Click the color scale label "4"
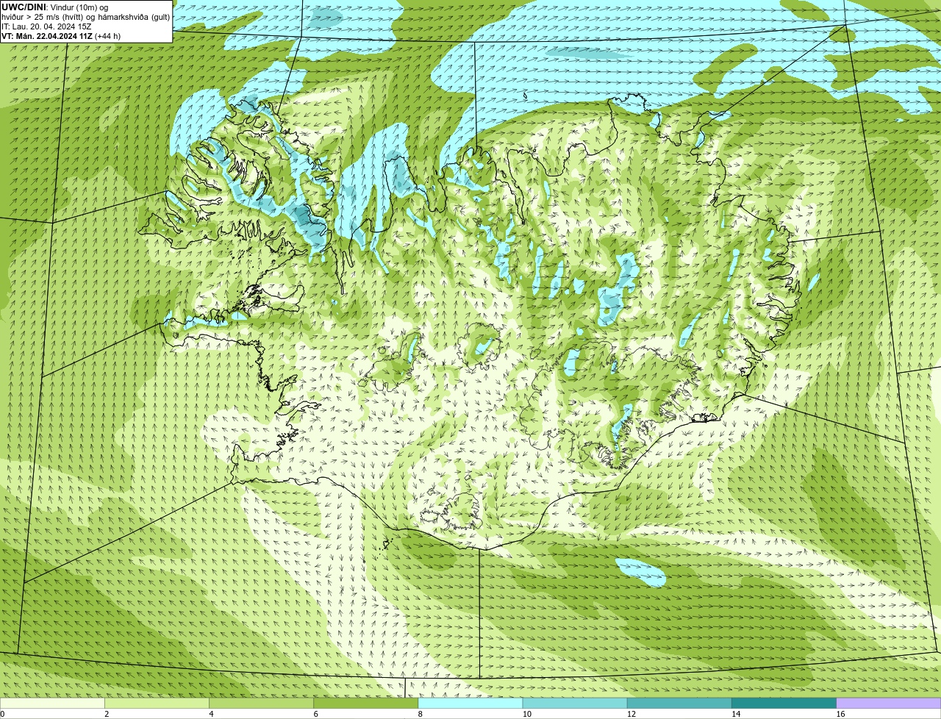Screen dimensions: 941x719 pos(211,714)
